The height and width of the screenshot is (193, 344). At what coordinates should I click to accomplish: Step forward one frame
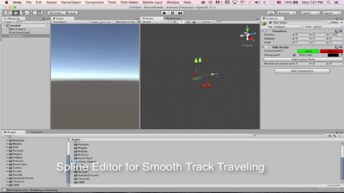(x=180, y=13)
